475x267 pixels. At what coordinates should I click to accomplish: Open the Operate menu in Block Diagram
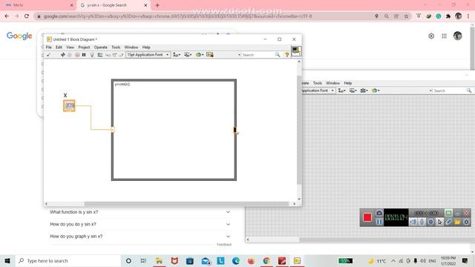tap(101, 47)
